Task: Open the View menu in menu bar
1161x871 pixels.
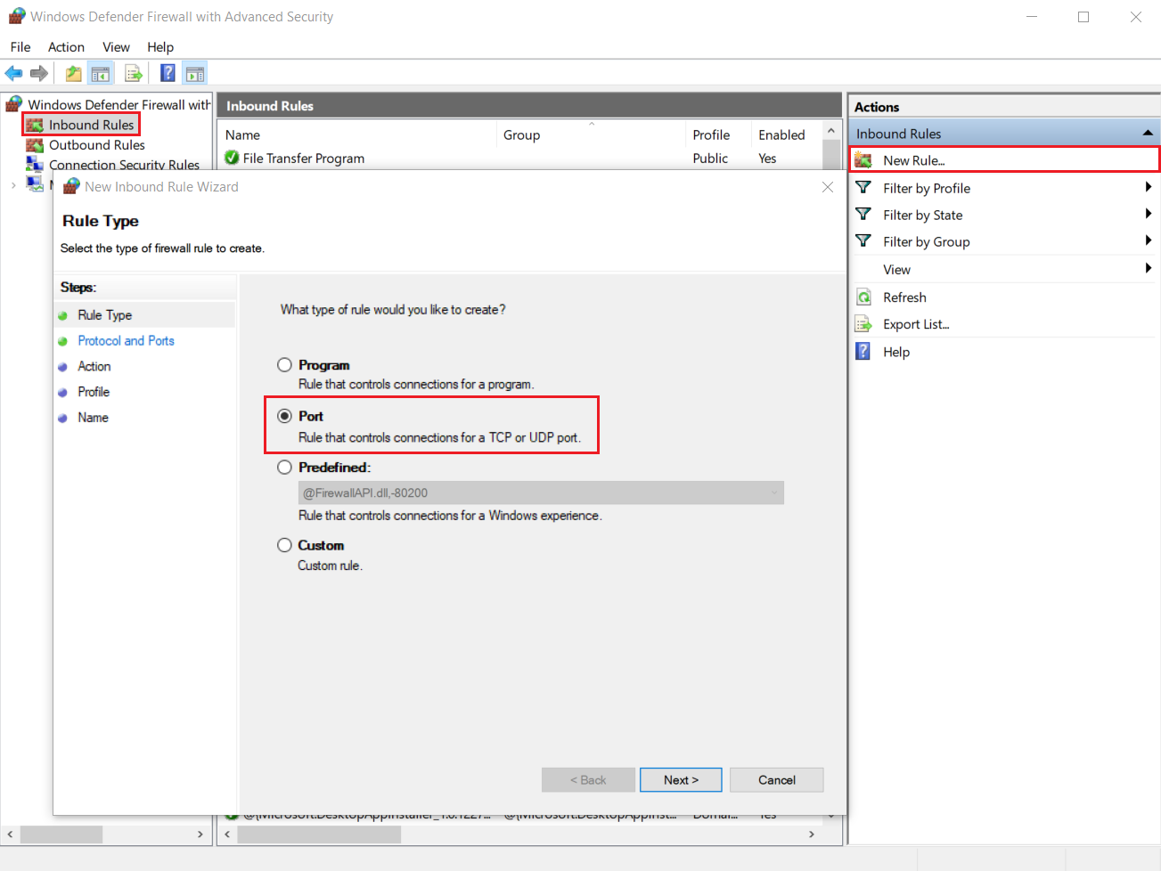Action: coord(116,47)
